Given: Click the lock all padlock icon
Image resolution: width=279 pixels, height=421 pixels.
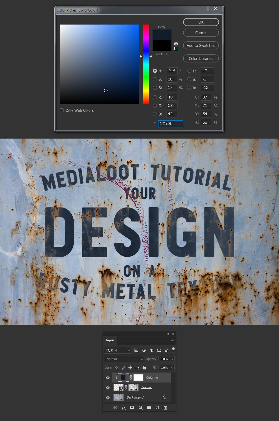Looking at the screenshot, I should coord(144,368).
